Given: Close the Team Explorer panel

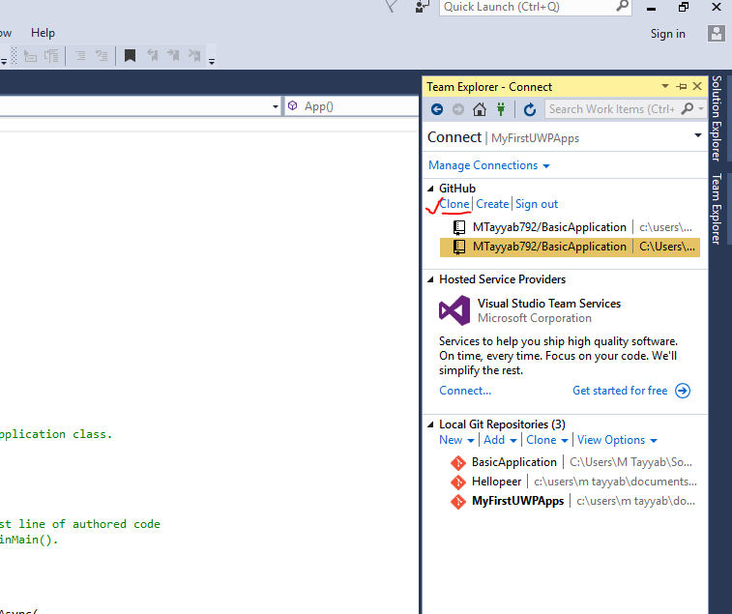Looking at the screenshot, I should point(697,86).
